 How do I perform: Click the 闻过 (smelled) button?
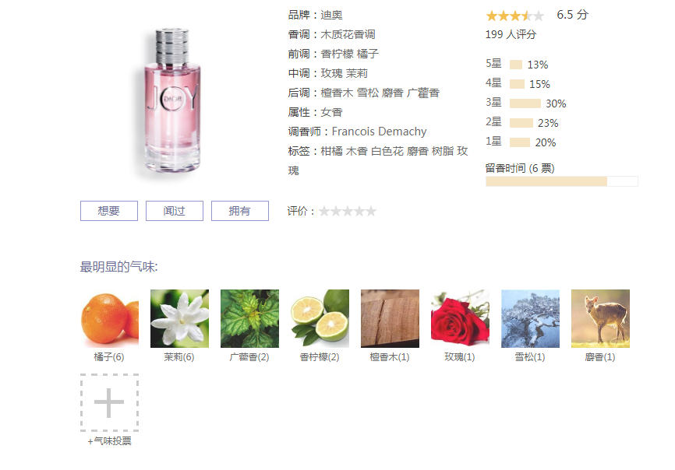coord(175,211)
